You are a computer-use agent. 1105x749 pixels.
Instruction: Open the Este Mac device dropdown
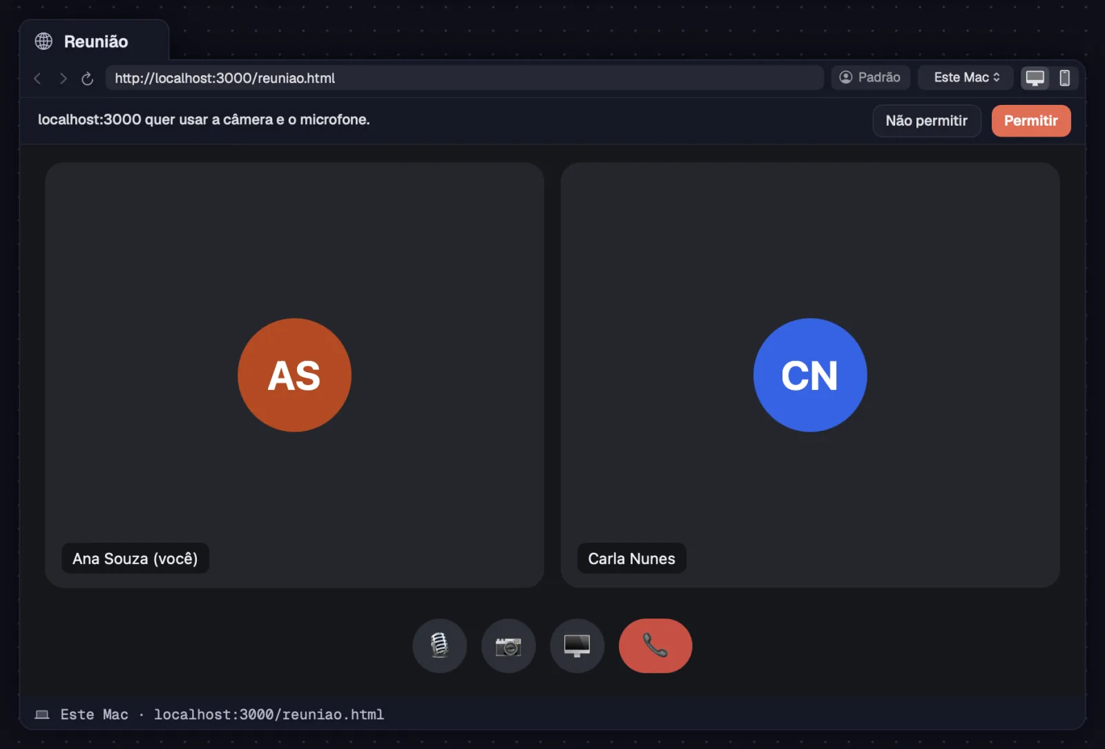(x=965, y=77)
